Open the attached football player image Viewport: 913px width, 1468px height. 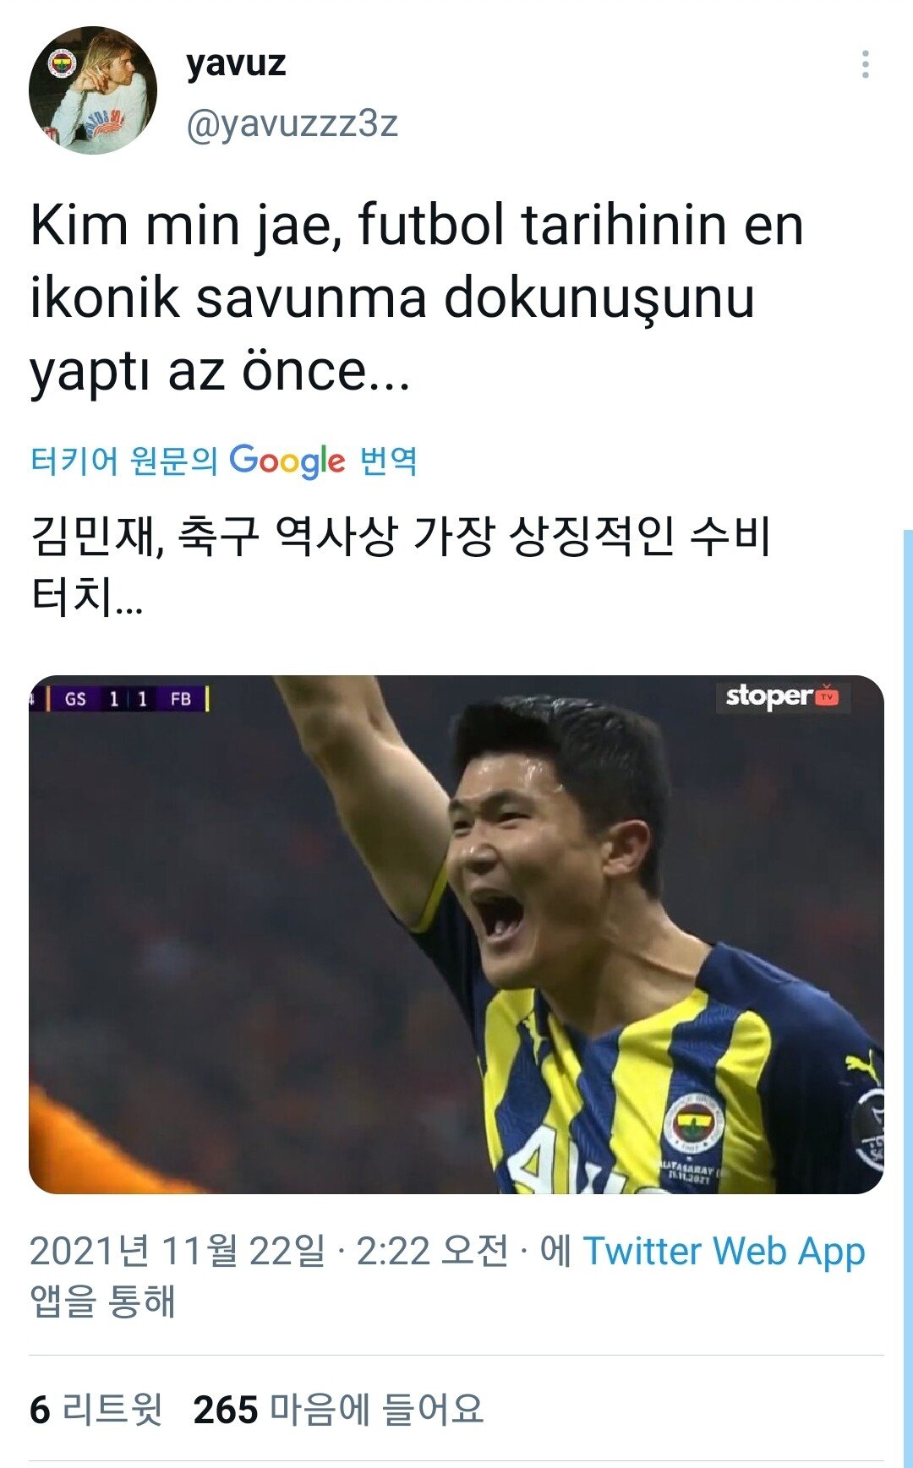[x=456, y=935]
